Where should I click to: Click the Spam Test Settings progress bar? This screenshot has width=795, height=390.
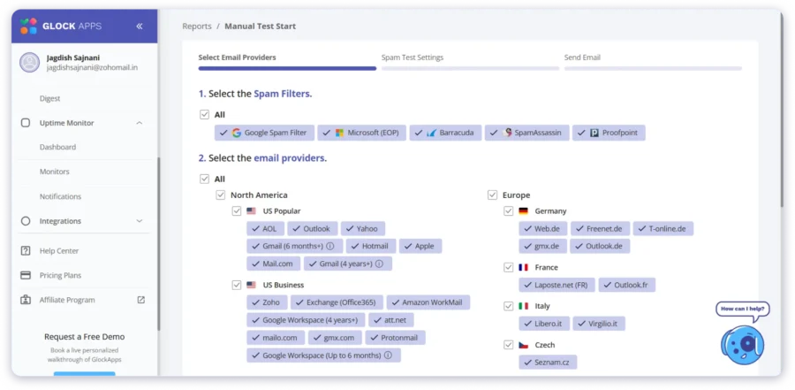click(470, 68)
